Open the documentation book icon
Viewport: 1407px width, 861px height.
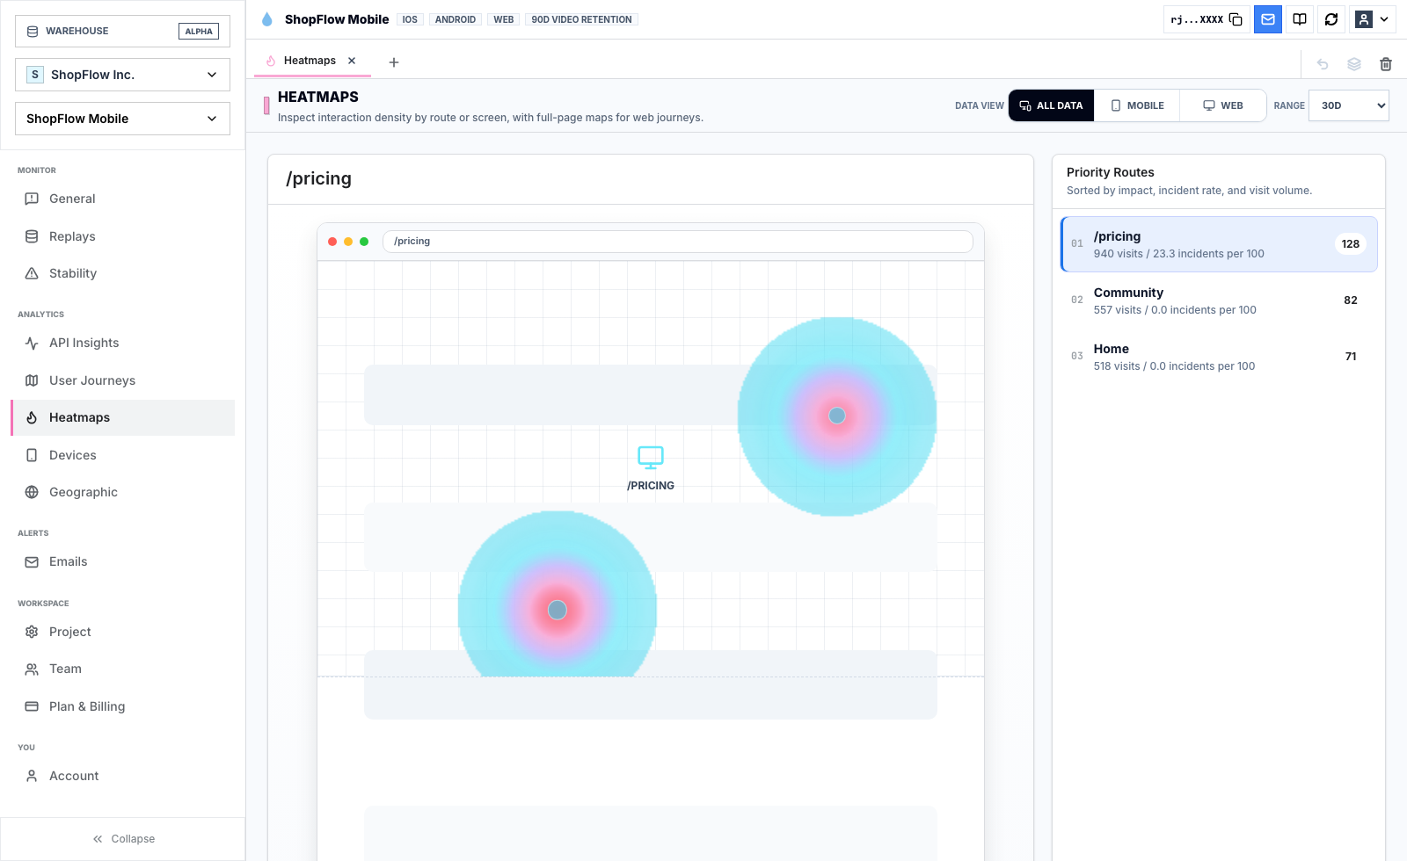tap(1300, 19)
